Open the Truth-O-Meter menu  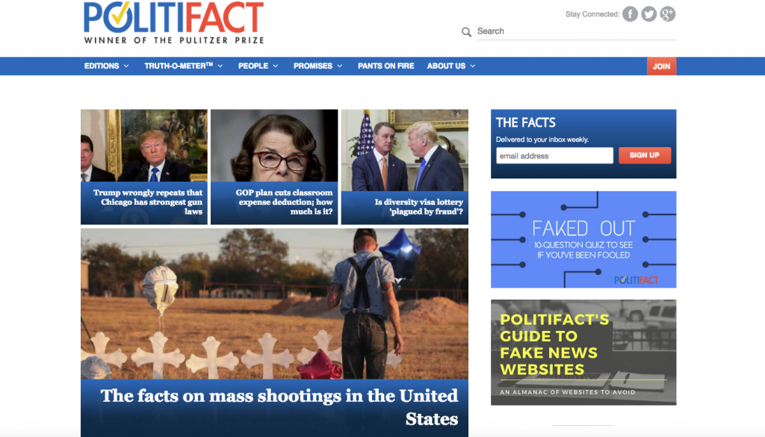(x=179, y=66)
